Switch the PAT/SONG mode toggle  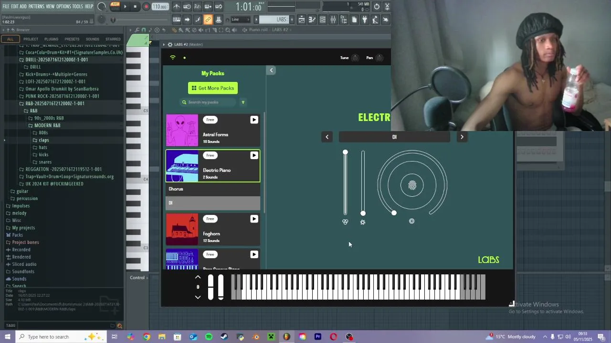(x=115, y=6)
